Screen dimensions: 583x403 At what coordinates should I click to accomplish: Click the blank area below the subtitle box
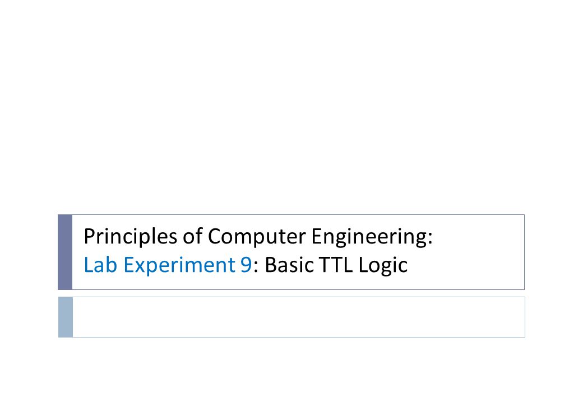291,371
